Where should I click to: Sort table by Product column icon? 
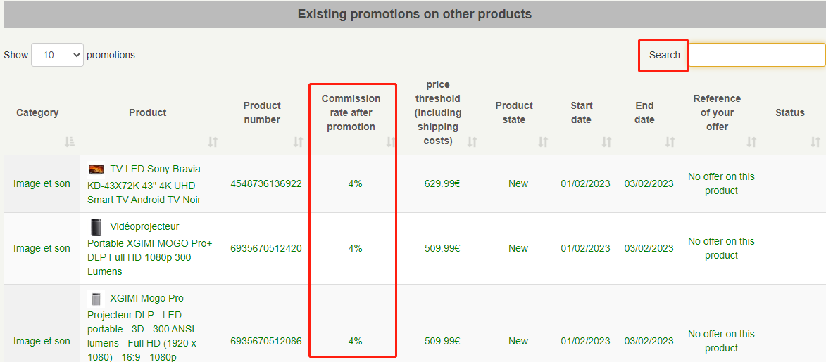click(213, 142)
